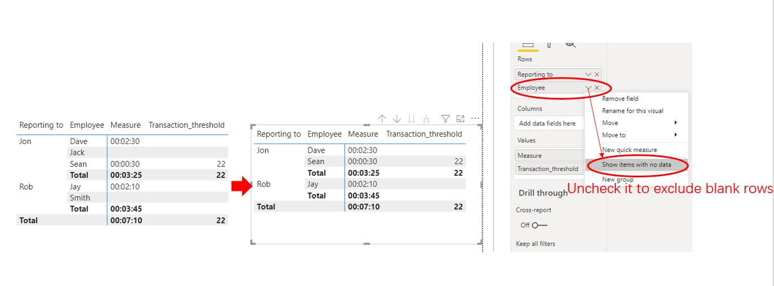Open the Reporting to field dropdown arrow

[x=588, y=74]
